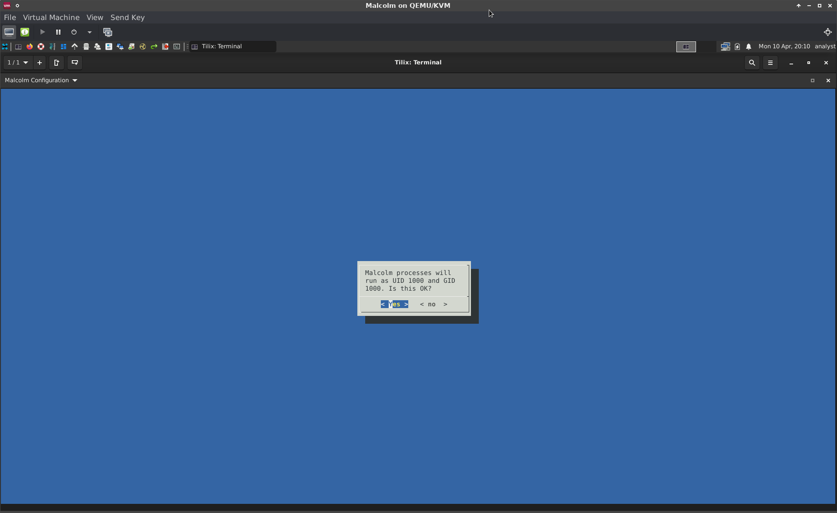
Task: Open the Tilix hamburger menu
Action: pos(770,63)
